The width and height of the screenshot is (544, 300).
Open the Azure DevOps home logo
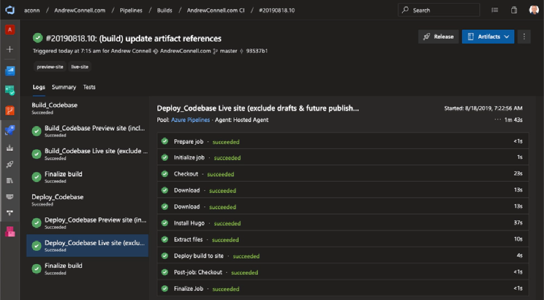(x=10, y=10)
